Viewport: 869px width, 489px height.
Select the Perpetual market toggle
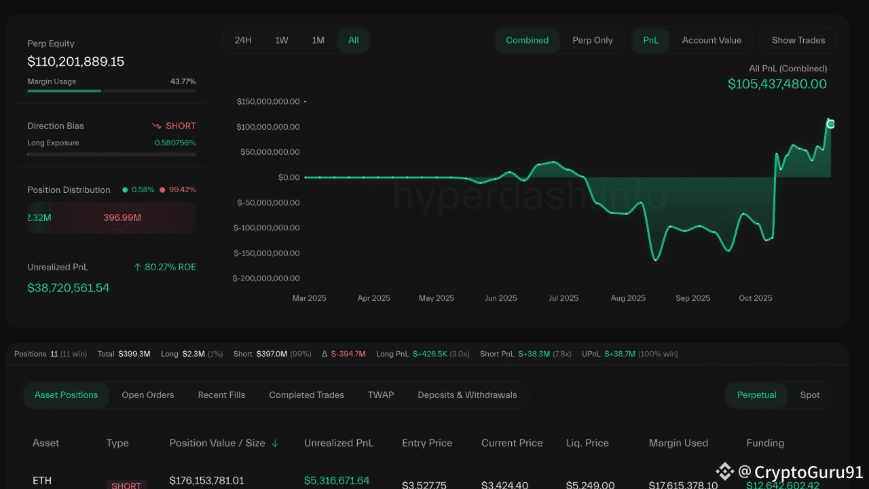[757, 395]
